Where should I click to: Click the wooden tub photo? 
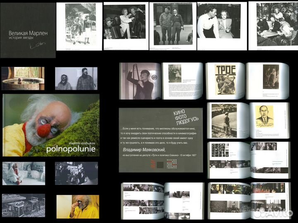click(23, 78)
